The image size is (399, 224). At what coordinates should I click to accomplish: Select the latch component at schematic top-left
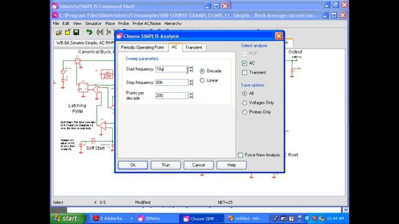(77, 61)
